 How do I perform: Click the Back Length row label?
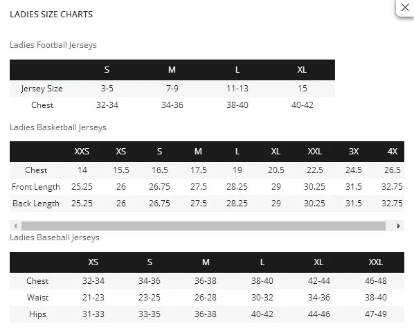pyautogui.click(x=36, y=204)
